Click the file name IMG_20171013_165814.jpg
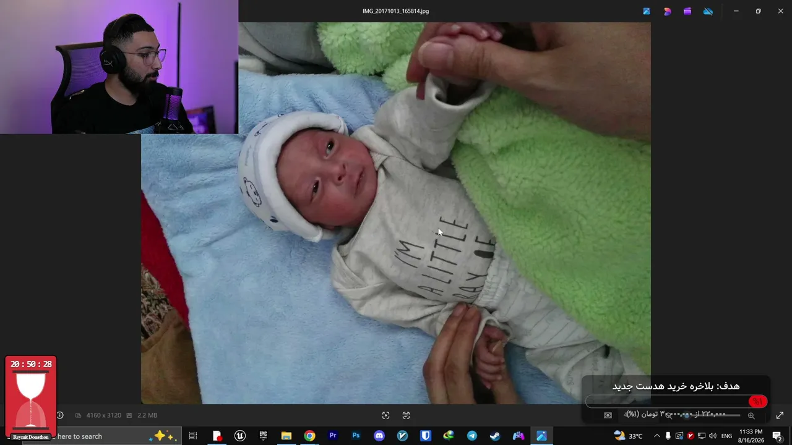792x445 pixels. point(396,11)
